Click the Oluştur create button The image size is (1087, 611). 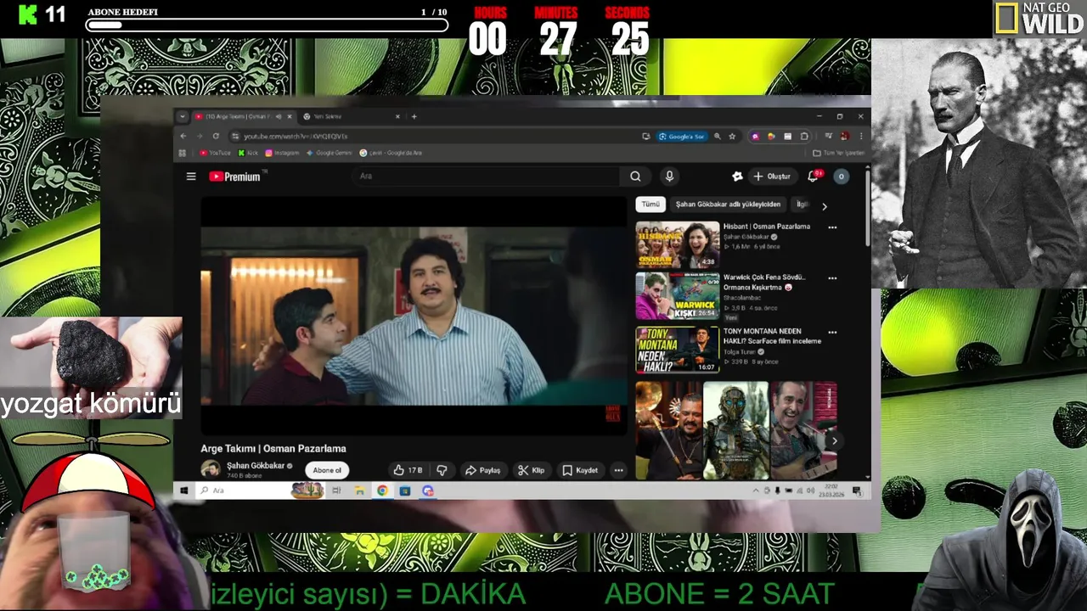coord(773,177)
